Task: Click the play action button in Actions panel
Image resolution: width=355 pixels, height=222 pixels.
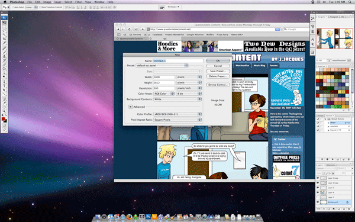Action: 333,159
